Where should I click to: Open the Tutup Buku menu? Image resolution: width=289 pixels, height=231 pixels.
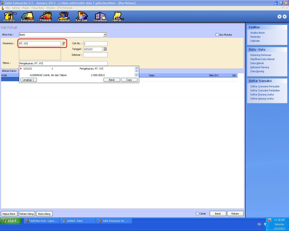tap(38, 8)
